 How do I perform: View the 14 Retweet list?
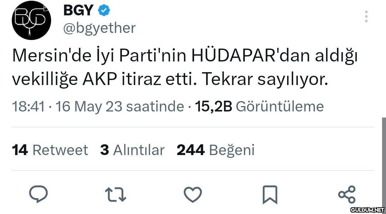(50, 150)
